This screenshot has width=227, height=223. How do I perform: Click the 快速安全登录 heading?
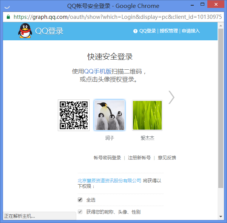[x=110, y=57]
